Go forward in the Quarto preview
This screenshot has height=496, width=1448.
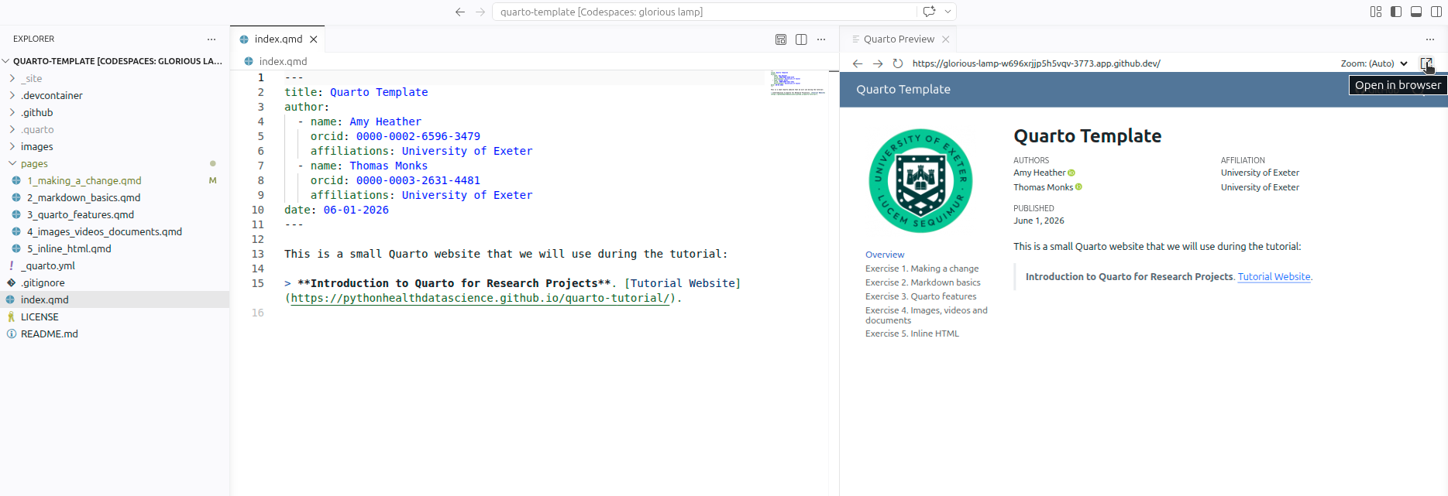coord(878,63)
